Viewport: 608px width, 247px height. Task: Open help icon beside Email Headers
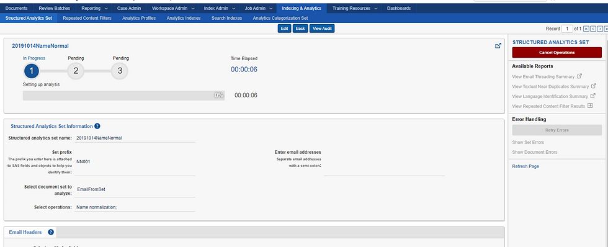tap(51, 232)
